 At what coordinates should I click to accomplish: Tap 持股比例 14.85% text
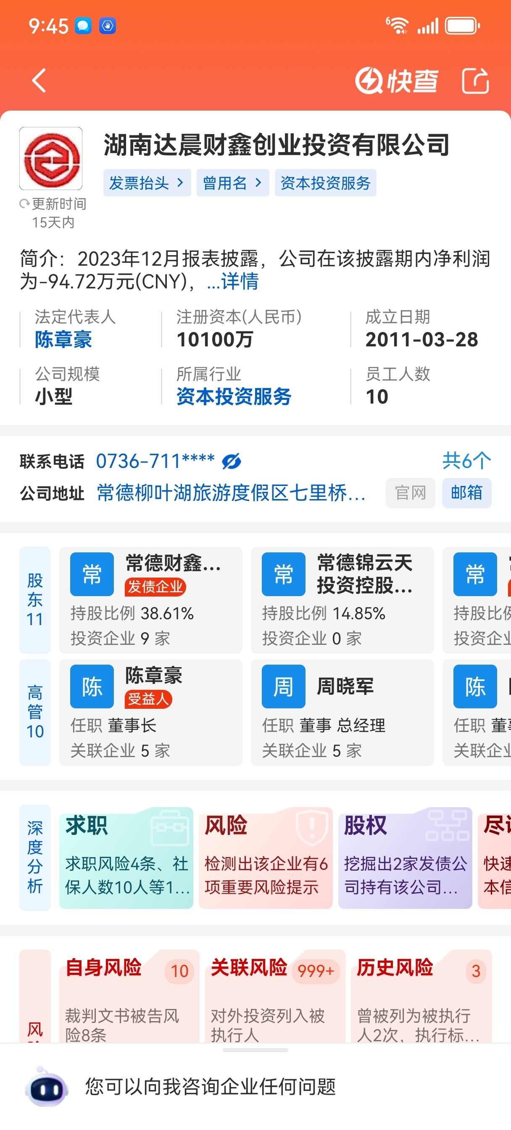324,613
